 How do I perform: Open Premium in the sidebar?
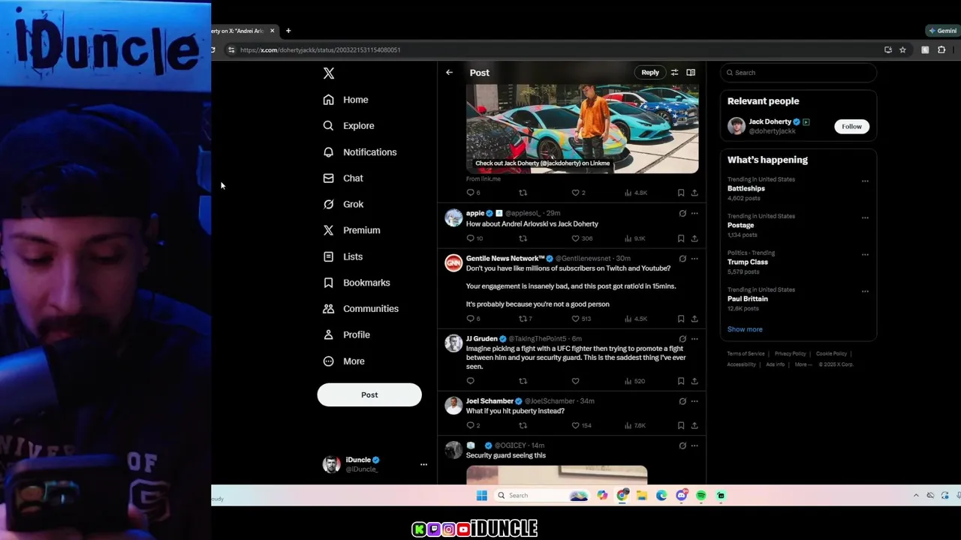tap(351, 230)
